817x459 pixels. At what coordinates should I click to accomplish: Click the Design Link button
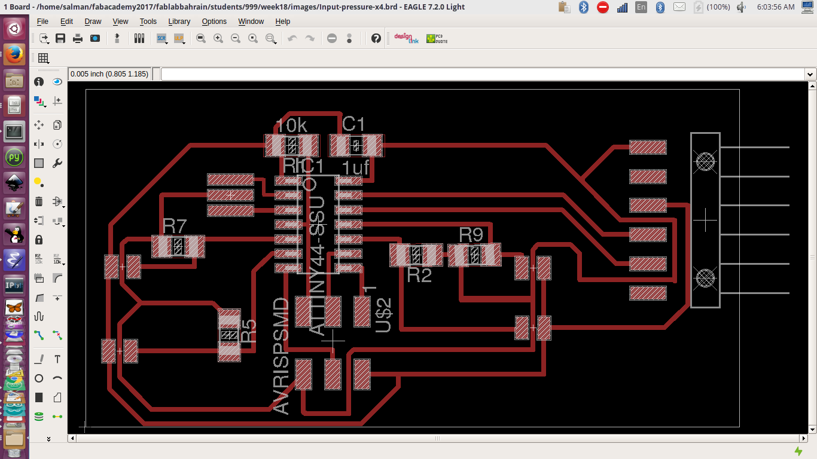pyautogui.click(x=404, y=38)
